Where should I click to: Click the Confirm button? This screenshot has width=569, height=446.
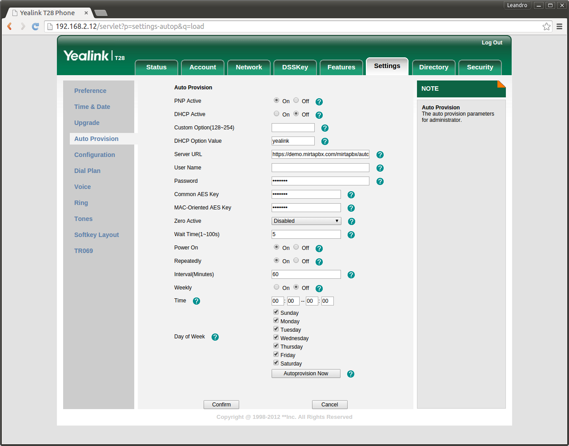[221, 405]
